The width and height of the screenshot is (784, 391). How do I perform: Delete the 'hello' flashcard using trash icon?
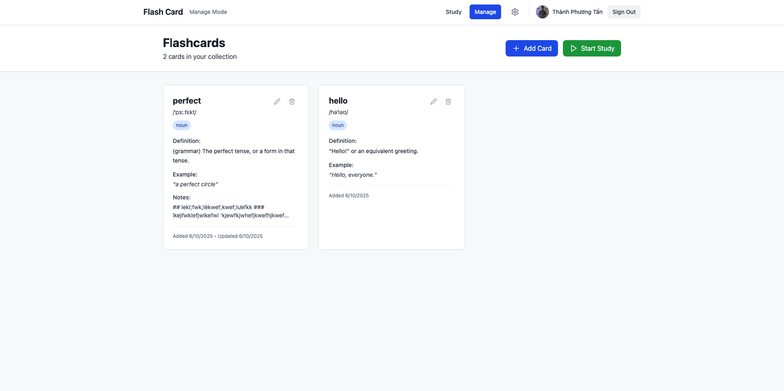(448, 102)
